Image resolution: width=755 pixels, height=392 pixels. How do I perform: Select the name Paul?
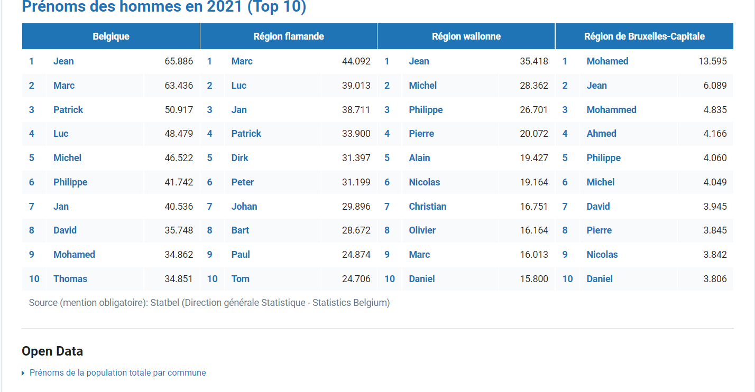click(241, 255)
